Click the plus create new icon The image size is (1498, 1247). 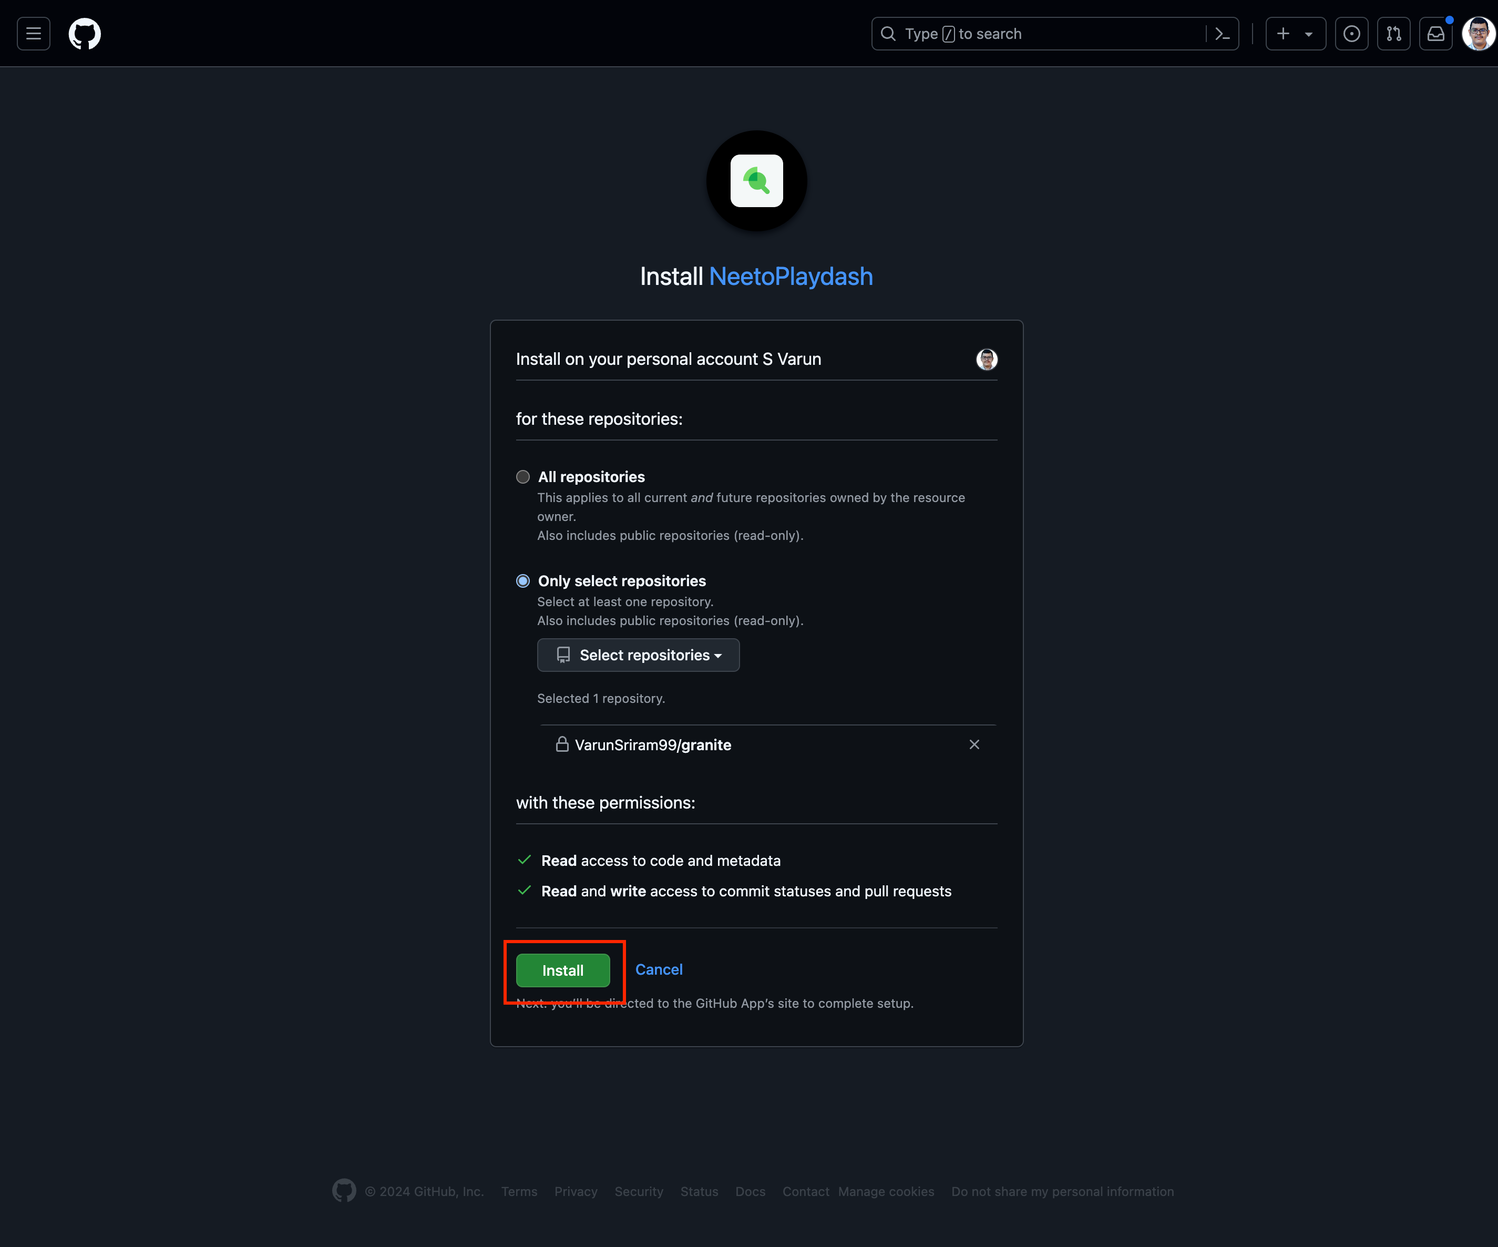pyautogui.click(x=1284, y=34)
